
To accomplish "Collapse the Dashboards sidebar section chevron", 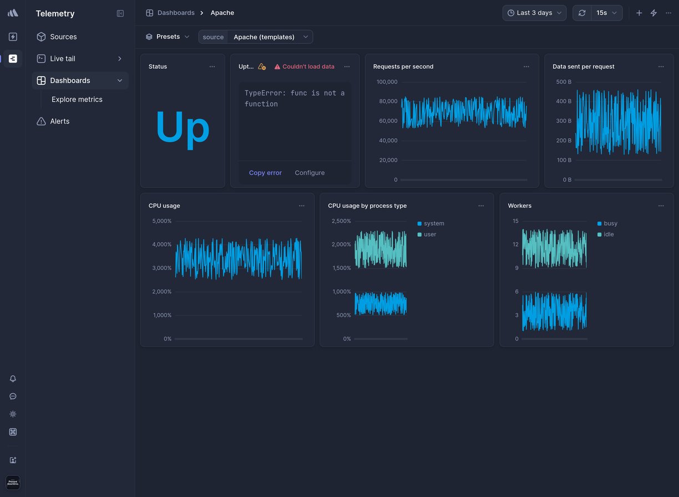I will 120,80.
